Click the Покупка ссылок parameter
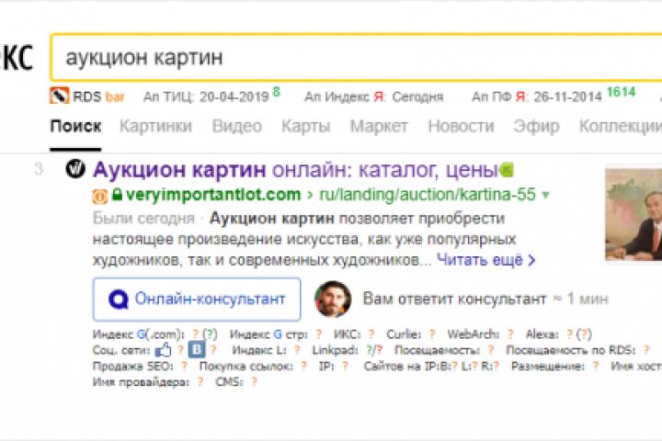Screen dimensions: 662x441 pos(253,366)
